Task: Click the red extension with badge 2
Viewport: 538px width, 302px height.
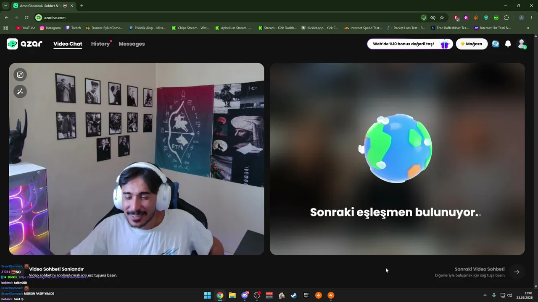Action: point(456,18)
